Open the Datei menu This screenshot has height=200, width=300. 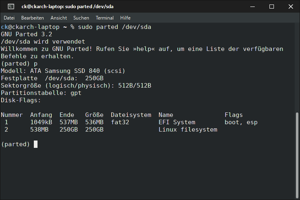click(x=9, y=18)
